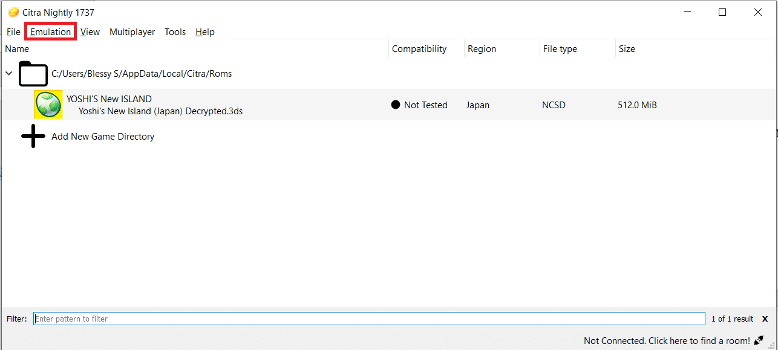
Task: Clear the filter with the X button
Action: click(765, 319)
